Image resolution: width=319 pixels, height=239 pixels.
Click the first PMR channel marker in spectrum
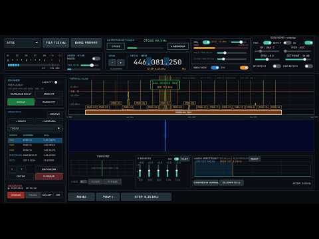(91, 108)
